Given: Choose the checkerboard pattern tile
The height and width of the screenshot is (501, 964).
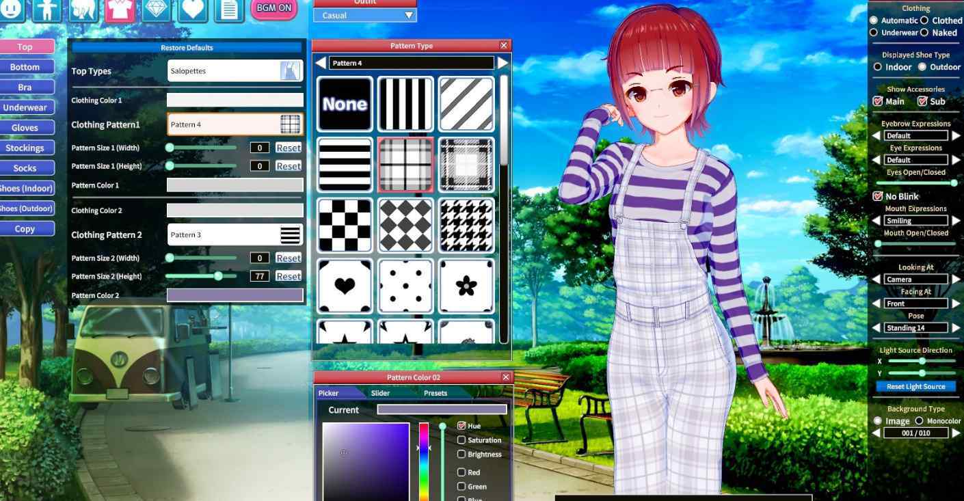Looking at the screenshot, I should [345, 226].
